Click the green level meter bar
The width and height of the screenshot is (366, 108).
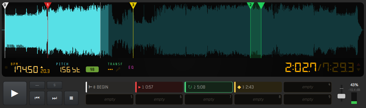[354, 102]
